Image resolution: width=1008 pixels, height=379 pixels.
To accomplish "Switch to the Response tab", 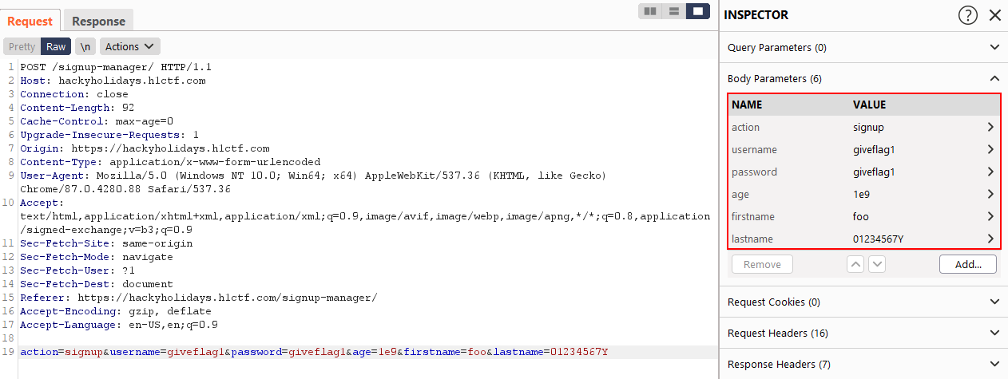I will (x=99, y=22).
